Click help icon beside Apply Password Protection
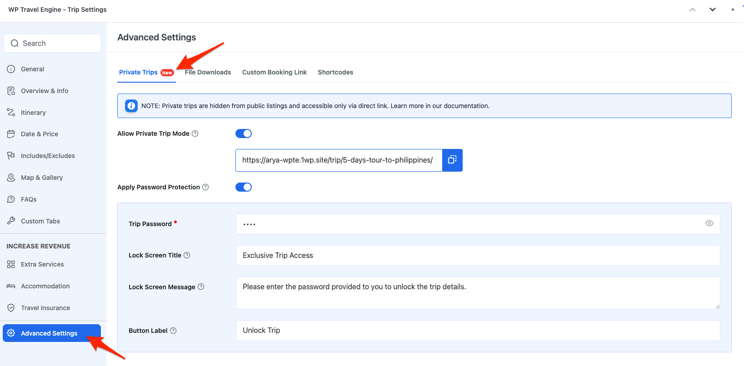 (205, 187)
